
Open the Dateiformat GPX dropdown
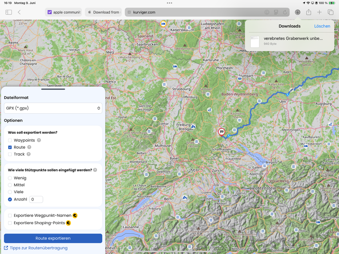click(x=53, y=108)
